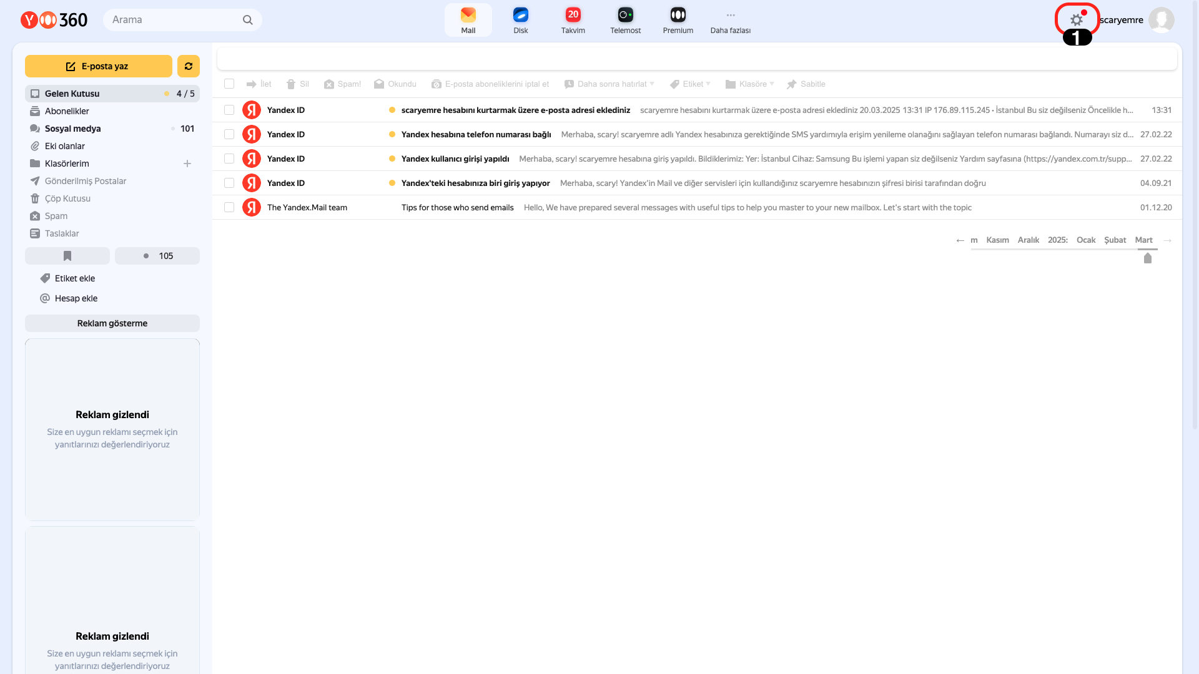Click the Yandex 360 logo
Image resolution: width=1199 pixels, height=674 pixels.
point(54,20)
